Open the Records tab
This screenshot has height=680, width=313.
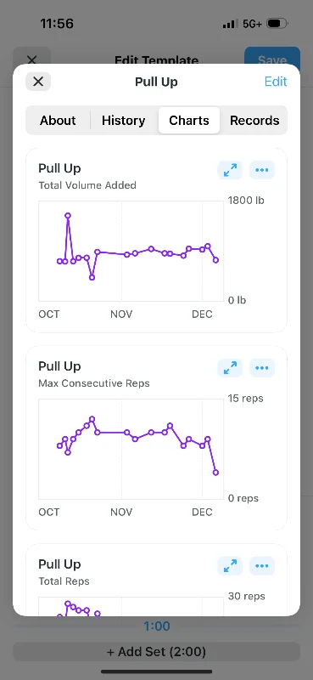click(x=254, y=120)
